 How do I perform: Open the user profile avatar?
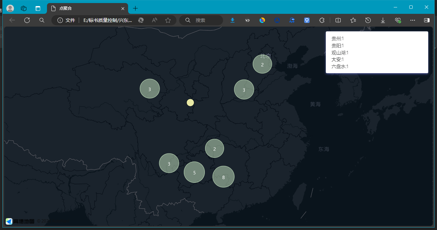(x=10, y=8)
